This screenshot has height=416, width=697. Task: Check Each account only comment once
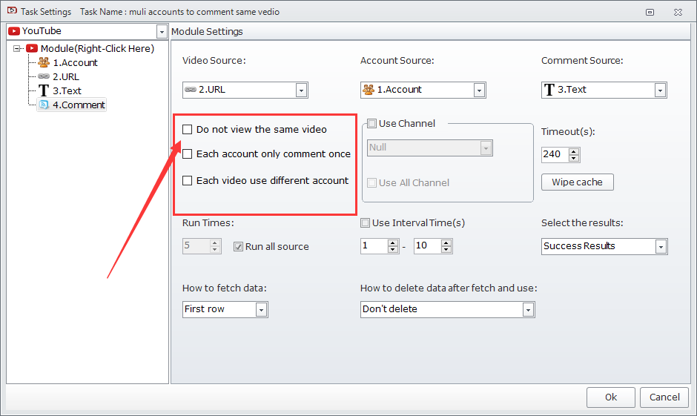188,154
